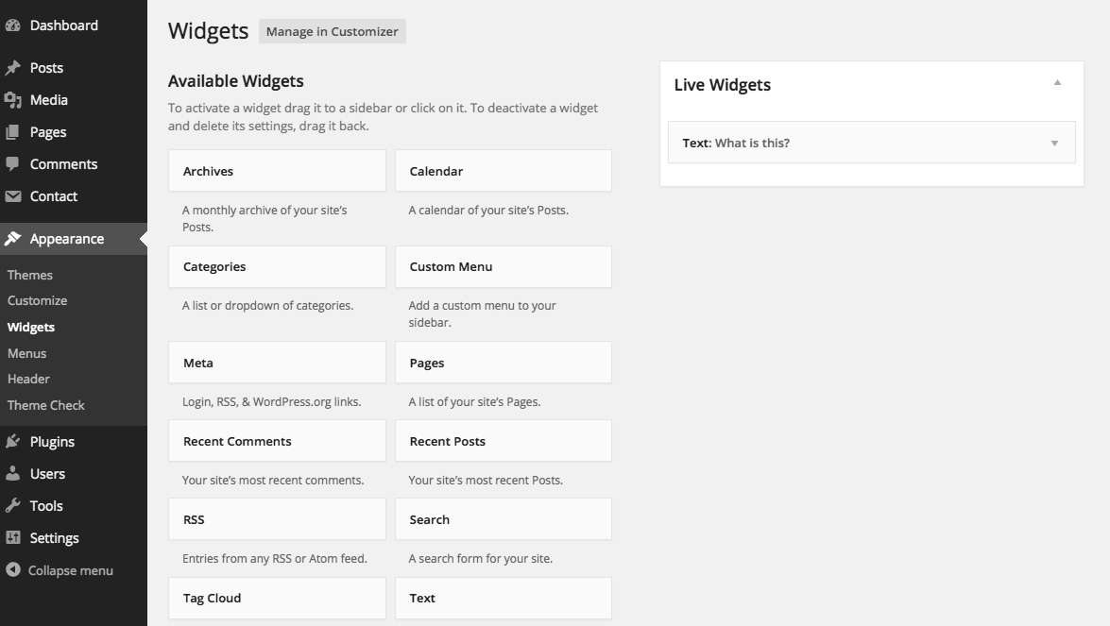Screen dimensions: 1110x626
Task: Click the Tools wrench icon
Action: tap(13, 506)
